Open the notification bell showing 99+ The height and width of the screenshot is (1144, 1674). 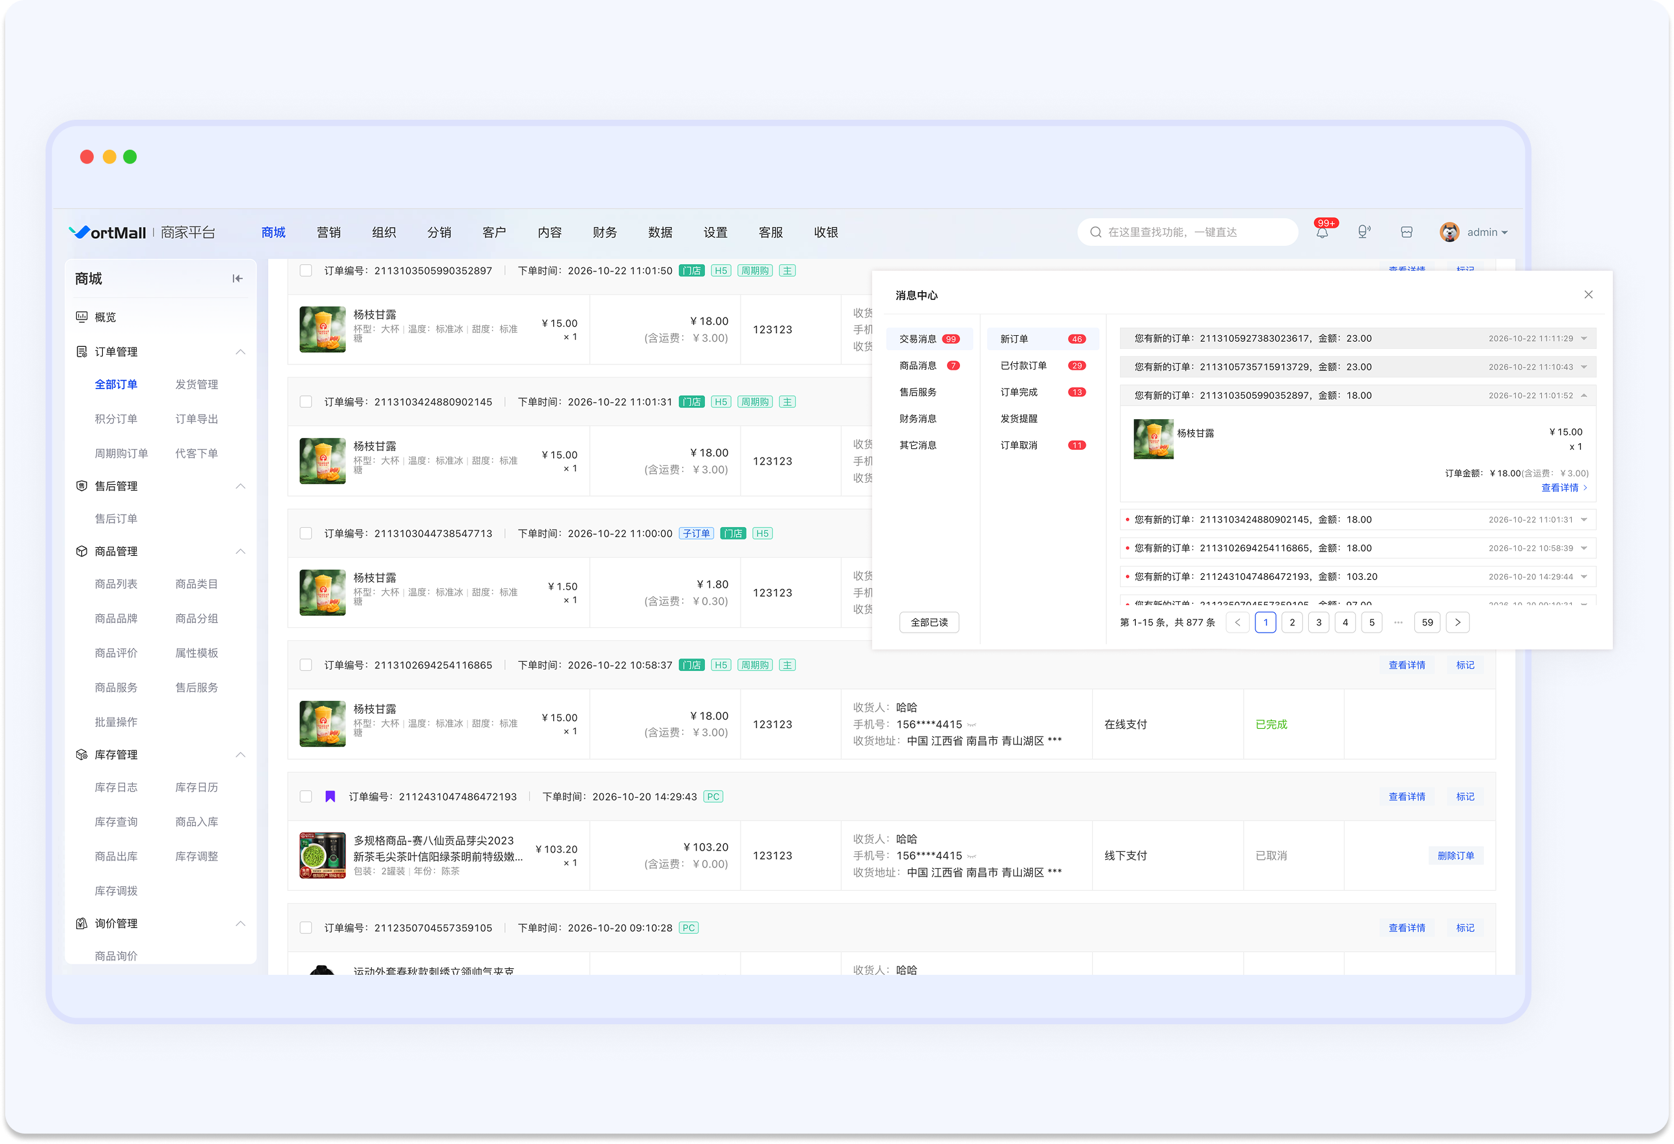(1323, 232)
